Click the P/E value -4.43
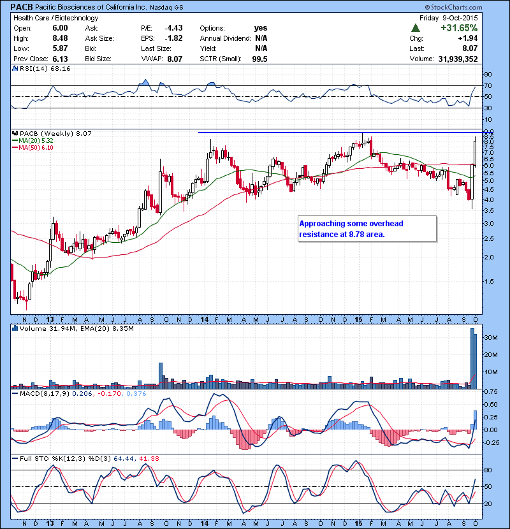 pos(173,28)
